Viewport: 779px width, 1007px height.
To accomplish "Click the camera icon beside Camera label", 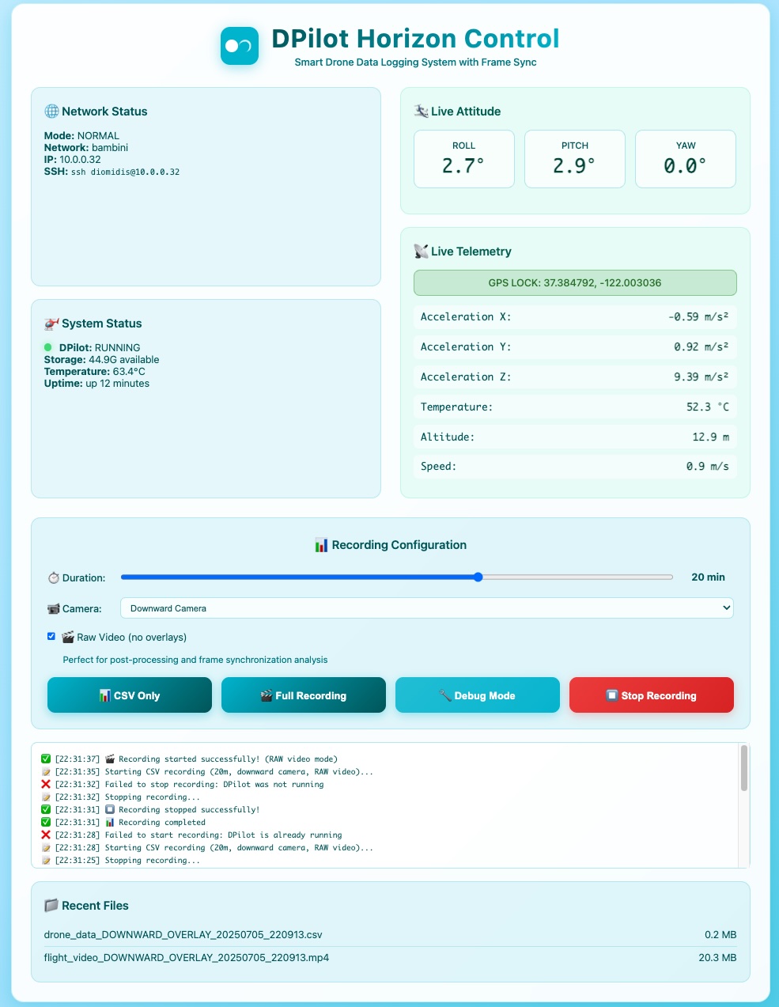I will 54,609.
